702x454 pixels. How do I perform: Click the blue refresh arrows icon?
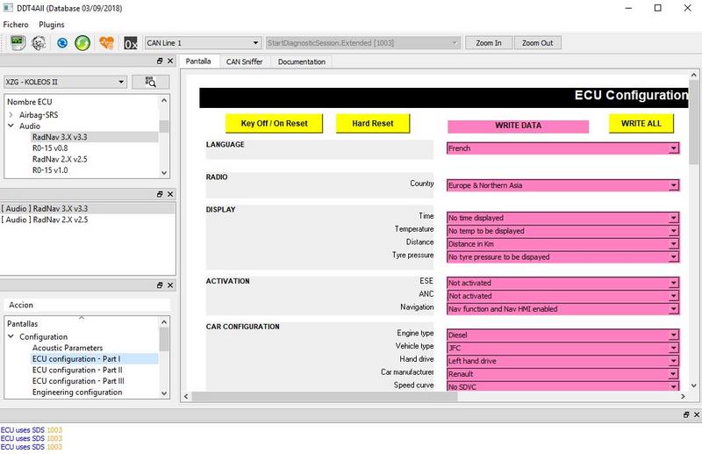pos(62,43)
